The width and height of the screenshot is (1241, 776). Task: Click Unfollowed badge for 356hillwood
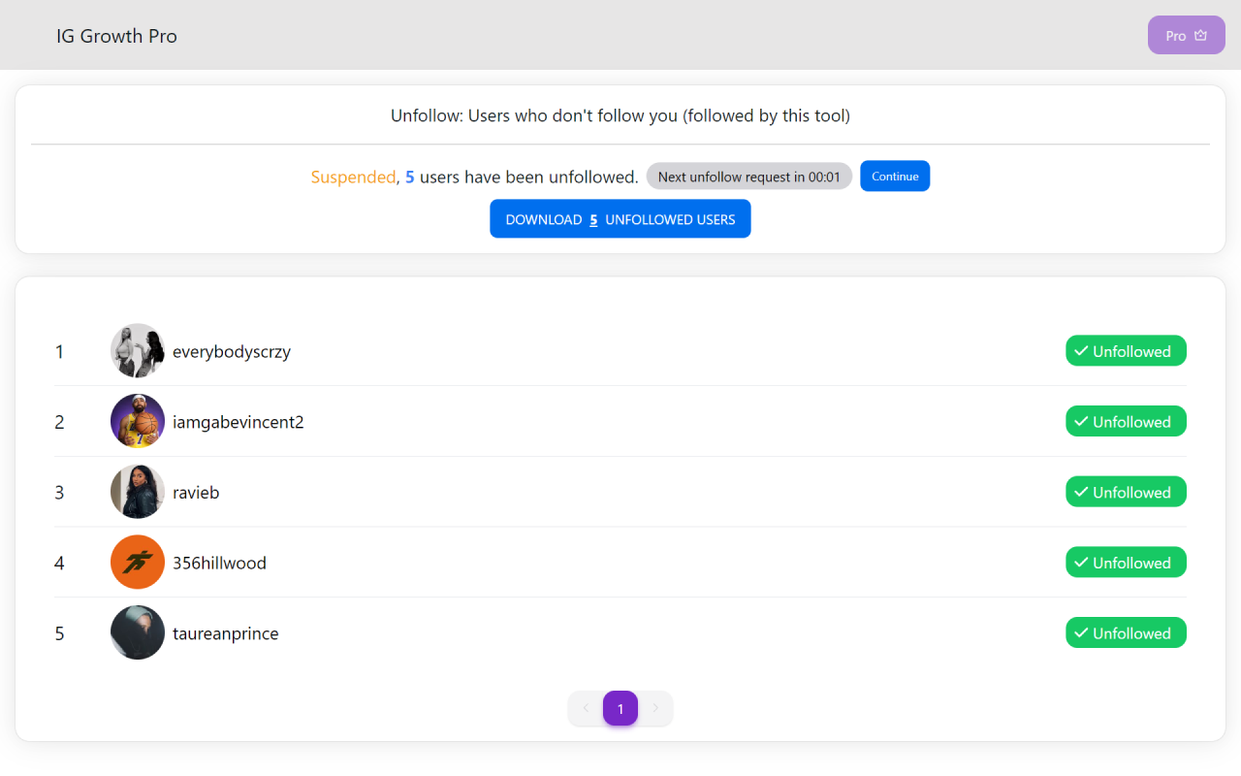coord(1126,563)
